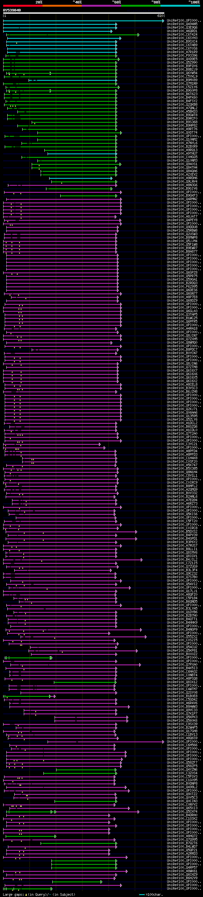Select hit label UniRef100_Q2QKB8
This screenshot has height=897, width=203.
pyautogui.click(x=182, y=104)
